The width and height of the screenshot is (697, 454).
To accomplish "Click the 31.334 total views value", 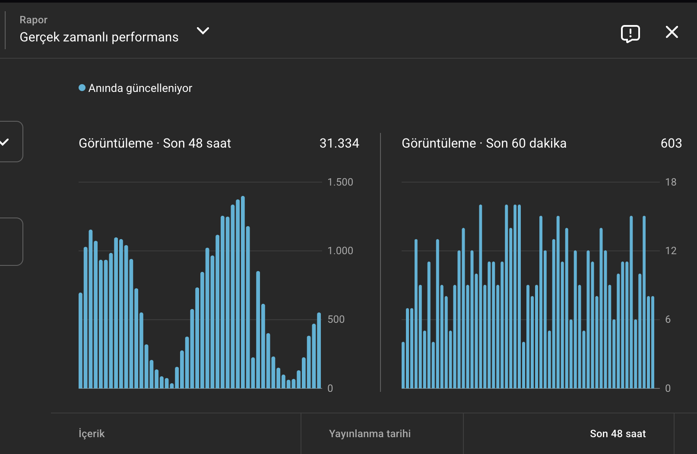I will 339,143.
